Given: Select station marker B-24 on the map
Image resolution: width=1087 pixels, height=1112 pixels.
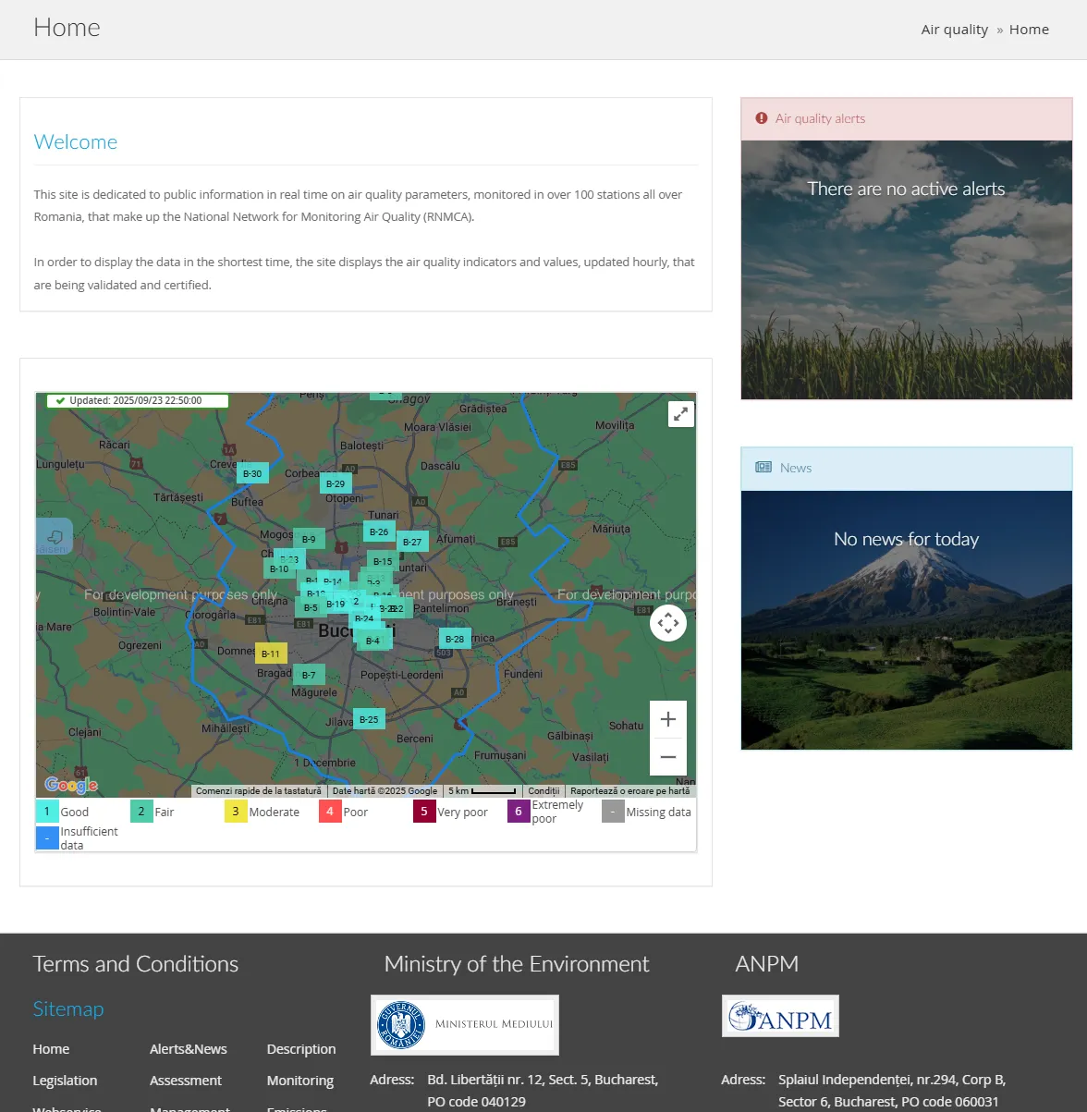Looking at the screenshot, I should click(x=364, y=618).
